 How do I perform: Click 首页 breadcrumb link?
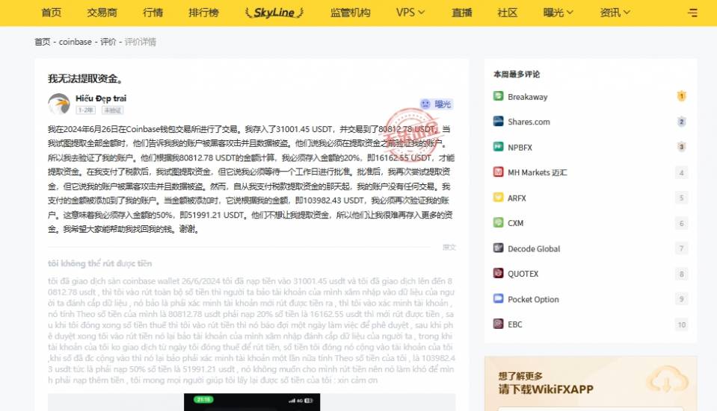click(x=43, y=42)
